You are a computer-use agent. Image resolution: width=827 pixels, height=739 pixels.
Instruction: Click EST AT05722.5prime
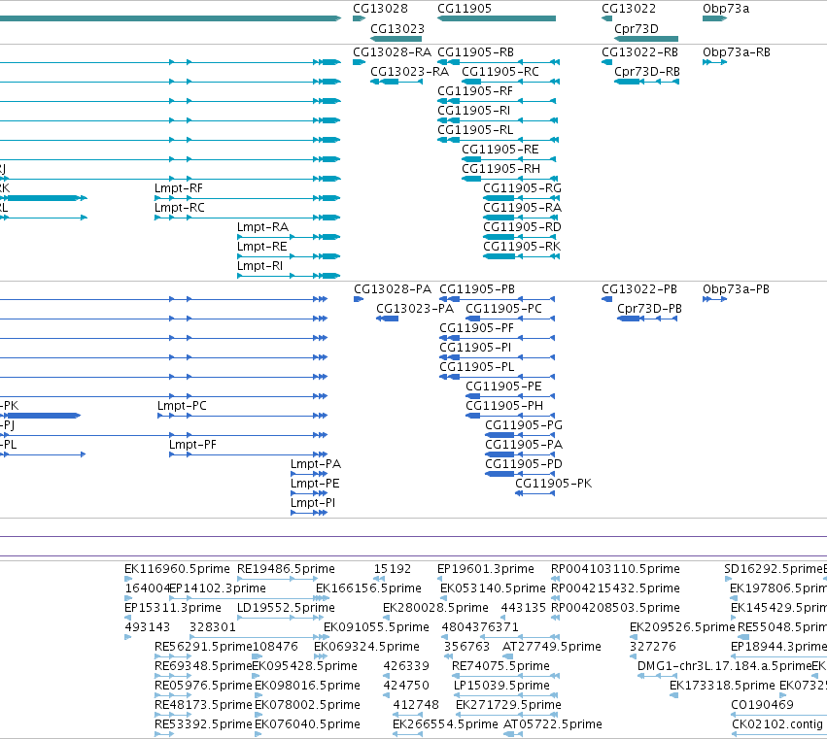tap(553, 724)
